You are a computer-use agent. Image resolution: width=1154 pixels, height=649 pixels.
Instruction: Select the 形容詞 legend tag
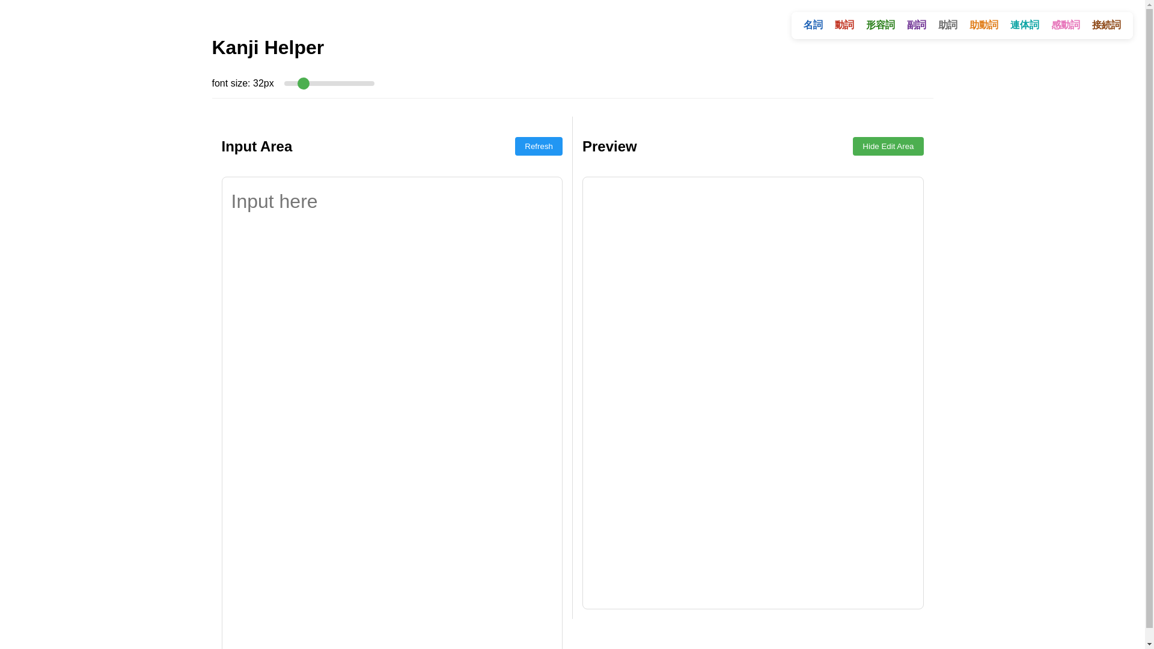pyautogui.click(x=881, y=25)
